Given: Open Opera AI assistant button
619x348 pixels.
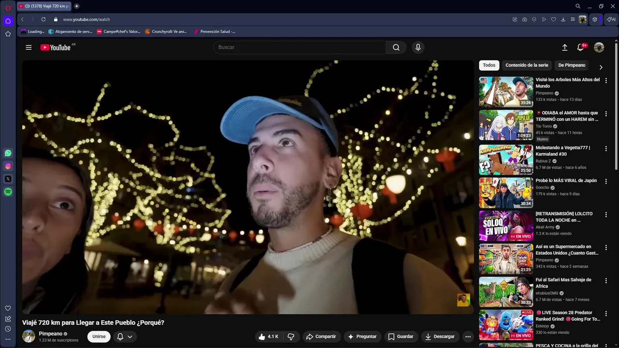Looking at the screenshot, I should point(611,19).
